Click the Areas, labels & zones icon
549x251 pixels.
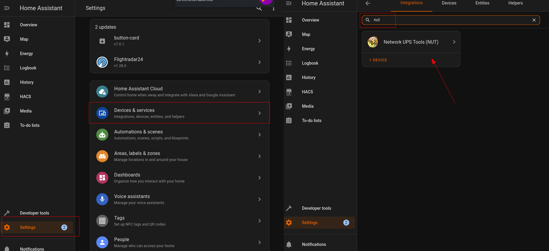point(102,156)
